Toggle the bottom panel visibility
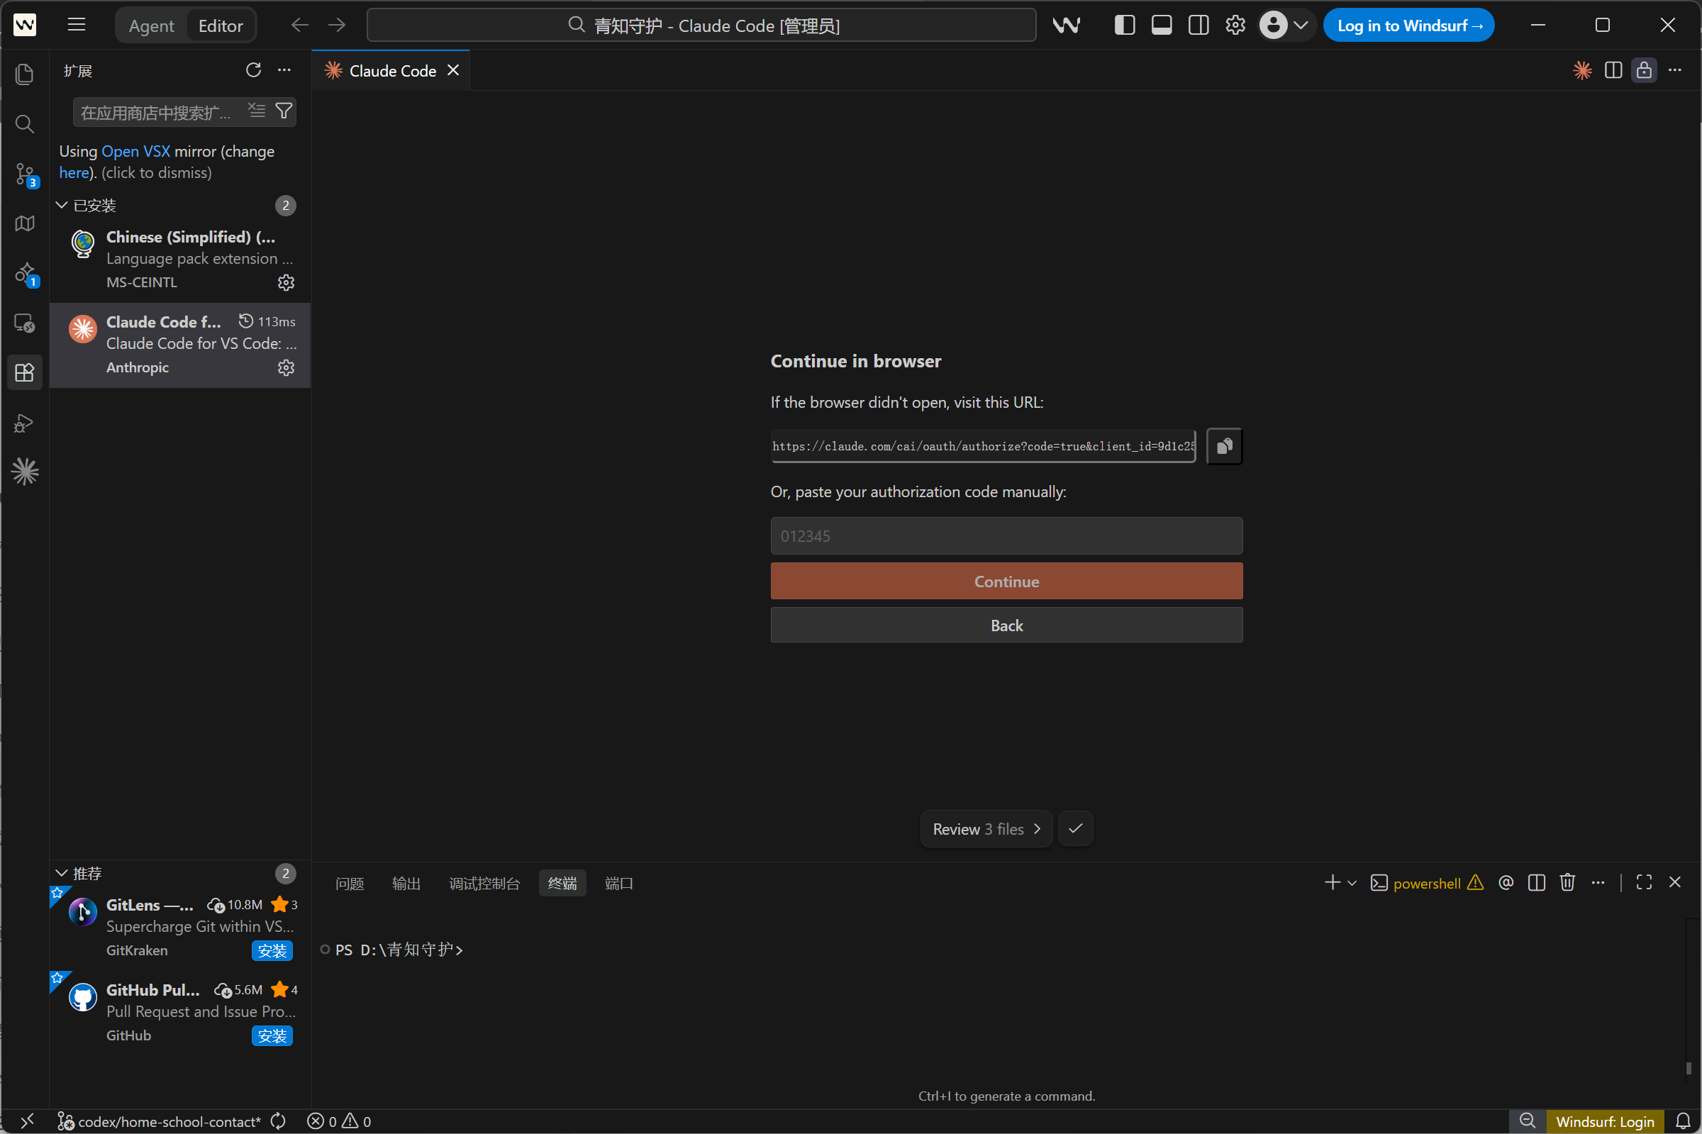The image size is (1702, 1134). tap(1161, 26)
